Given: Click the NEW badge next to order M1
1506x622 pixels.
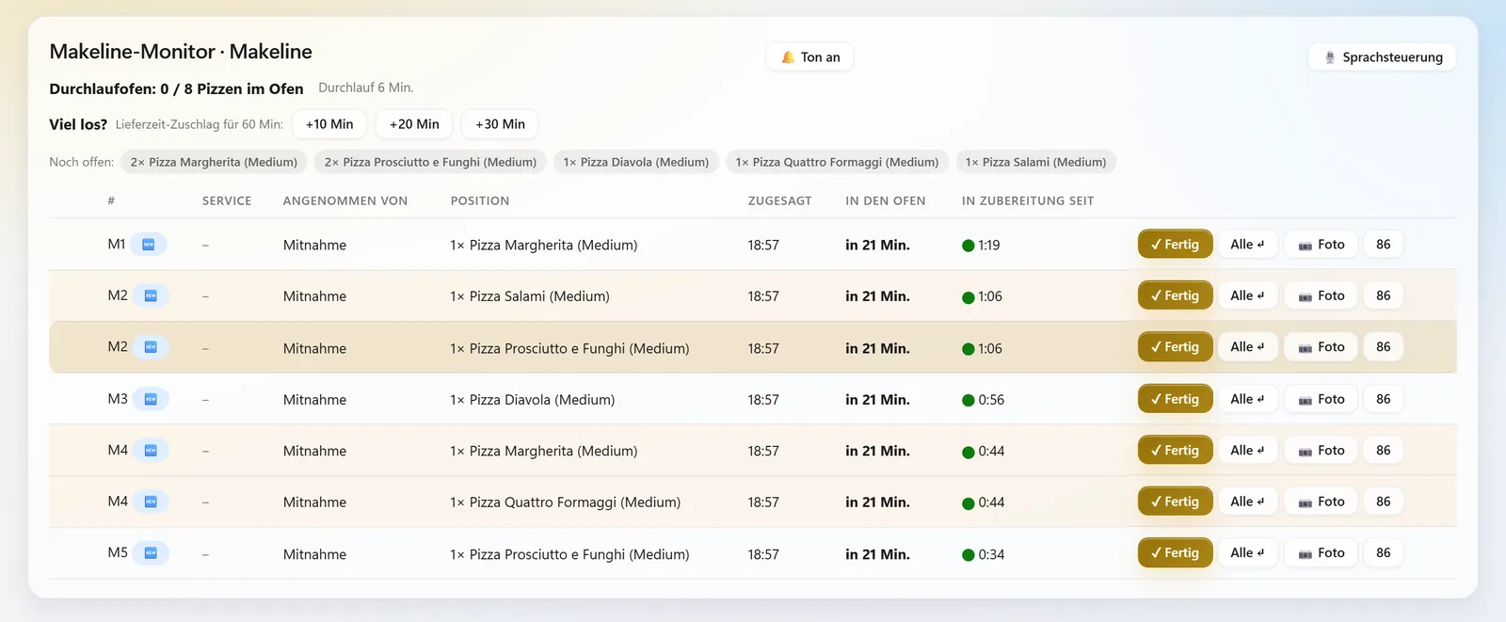Looking at the screenshot, I should [149, 245].
